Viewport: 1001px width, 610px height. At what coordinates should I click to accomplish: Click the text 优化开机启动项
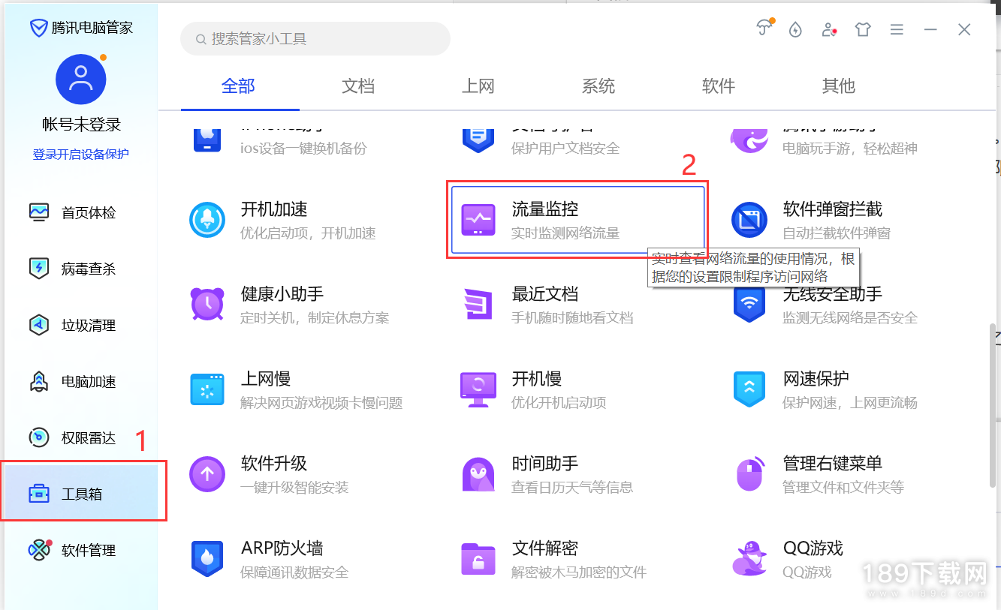[559, 403]
